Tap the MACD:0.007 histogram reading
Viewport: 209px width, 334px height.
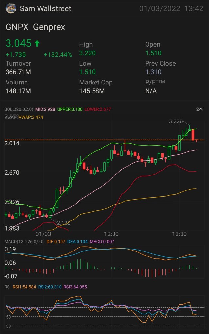pos(102,242)
